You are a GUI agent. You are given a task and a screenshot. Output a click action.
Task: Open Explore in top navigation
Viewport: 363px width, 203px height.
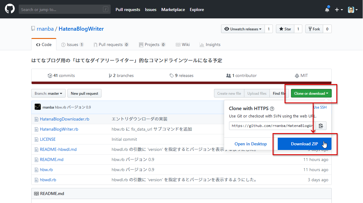pyautogui.click(x=197, y=10)
